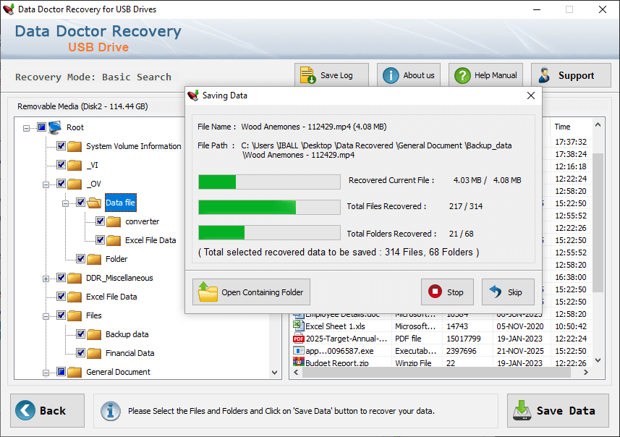This screenshot has height=437, width=620.
Task: Click the Root computer icon
Action: [55, 127]
